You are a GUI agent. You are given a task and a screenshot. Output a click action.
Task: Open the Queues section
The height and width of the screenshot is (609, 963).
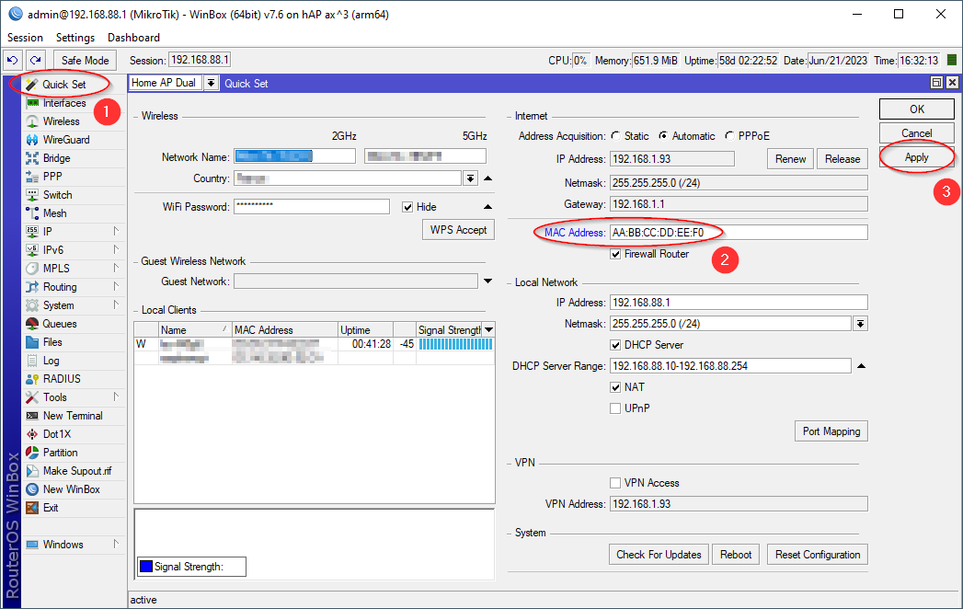(60, 324)
